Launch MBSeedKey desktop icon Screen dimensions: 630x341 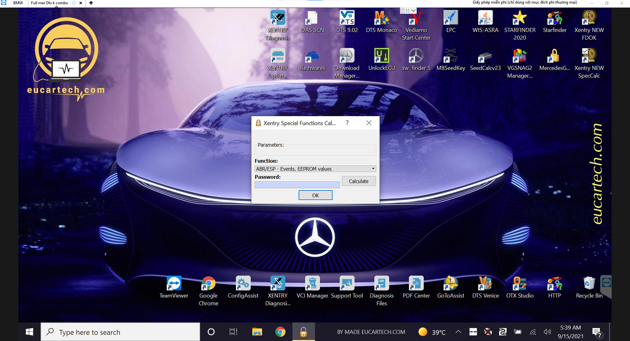tap(451, 60)
